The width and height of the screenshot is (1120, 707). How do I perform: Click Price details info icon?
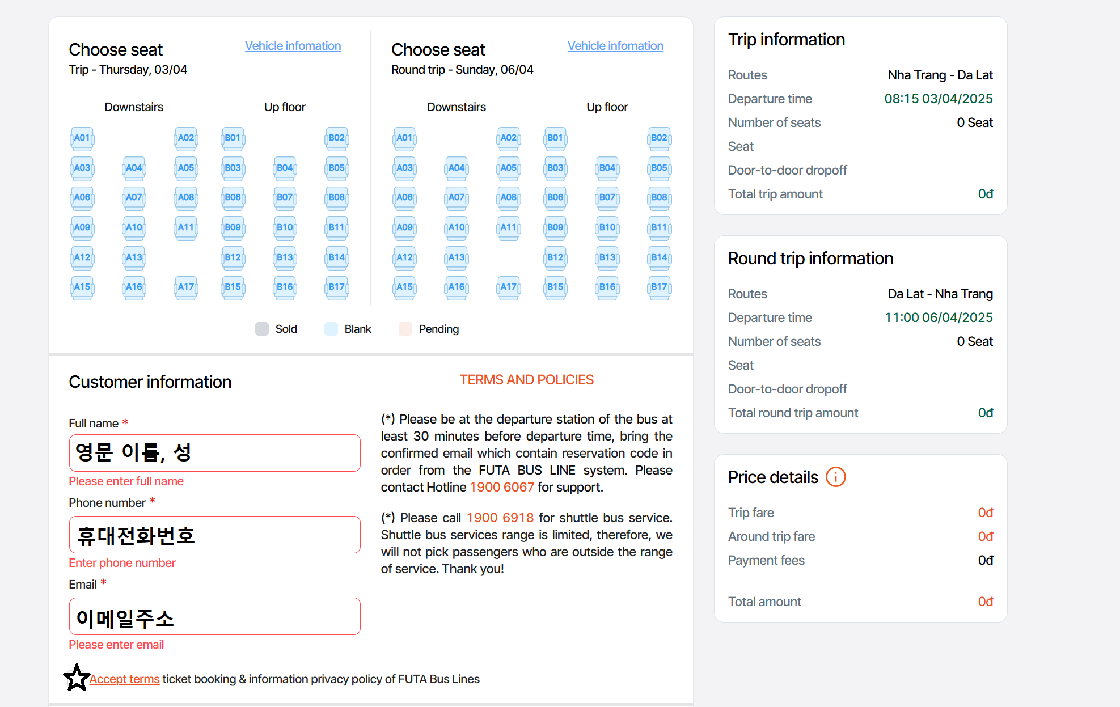[835, 477]
